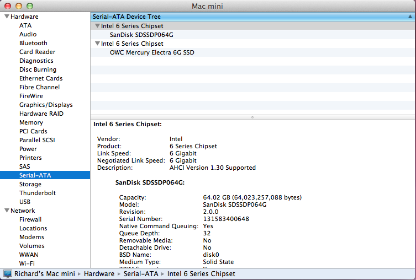Select WWAN in the sidebar
The height and width of the screenshot is (280, 416).
click(x=28, y=255)
